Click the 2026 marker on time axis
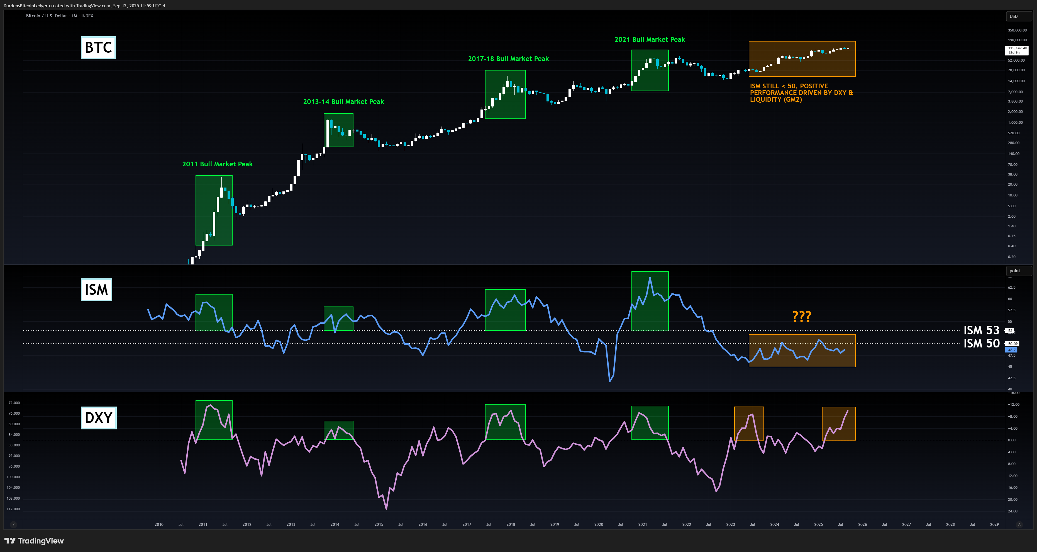 click(862, 524)
